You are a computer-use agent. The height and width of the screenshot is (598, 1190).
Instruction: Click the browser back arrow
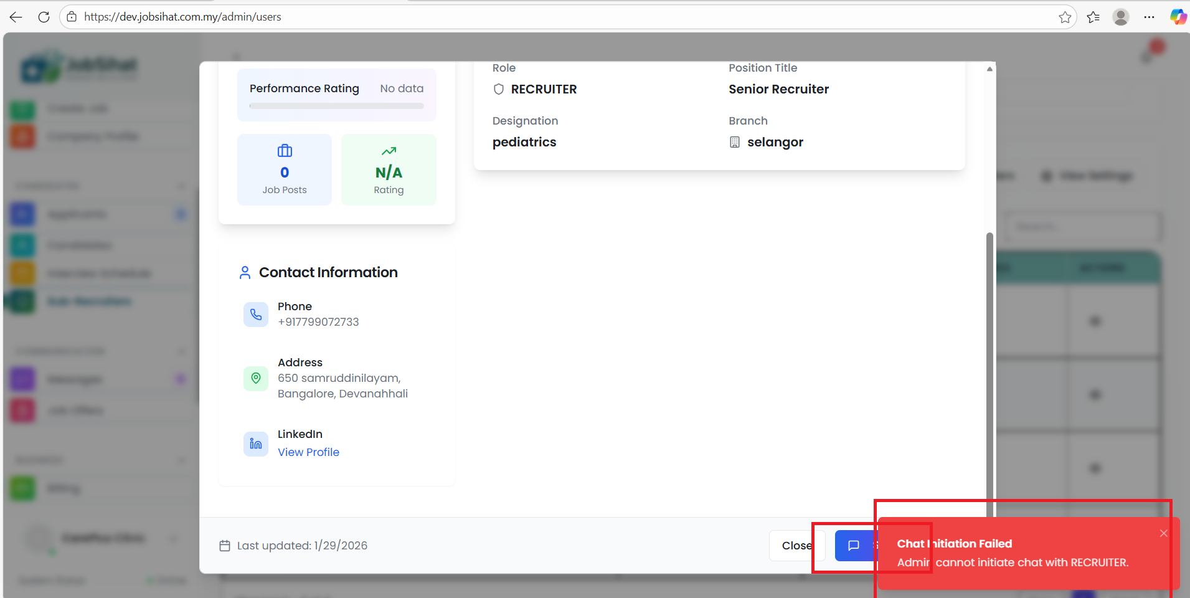pyautogui.click(x=16, y=17)
